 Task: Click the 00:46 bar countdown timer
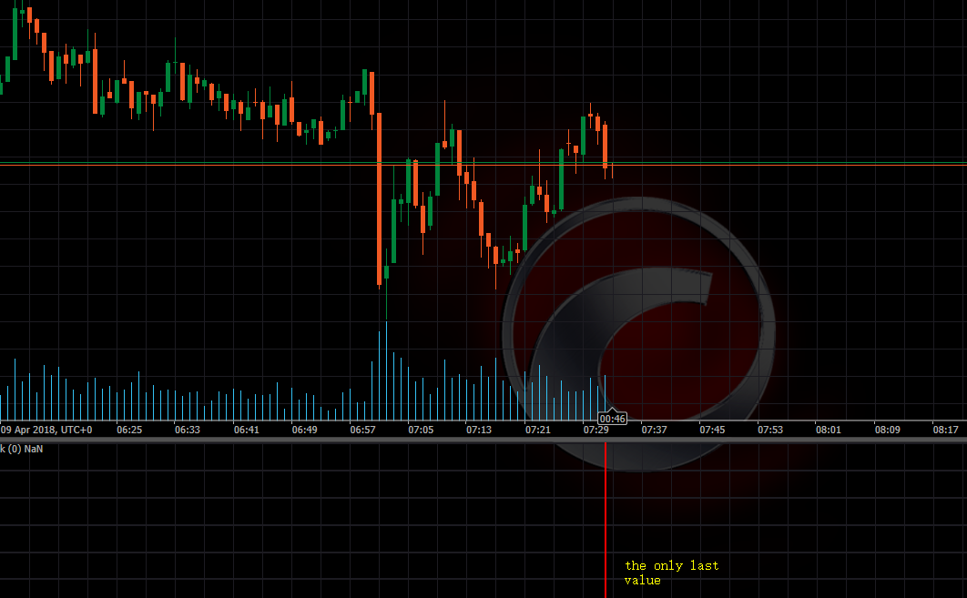[613, 419]
